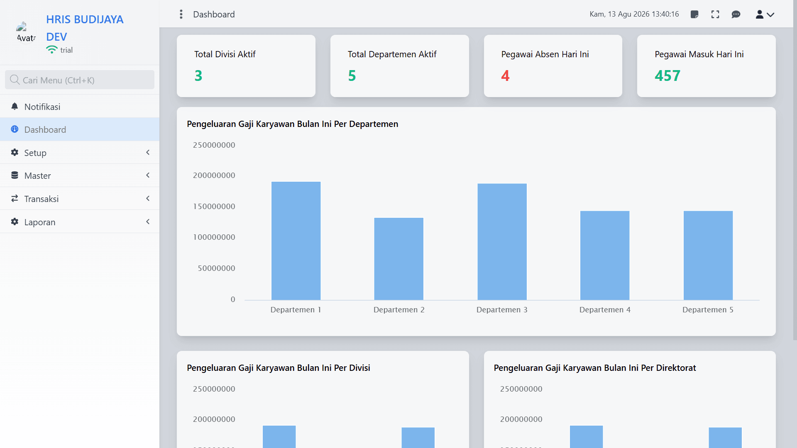Click the Master database icon
The image size is (797, 448).
15,175
